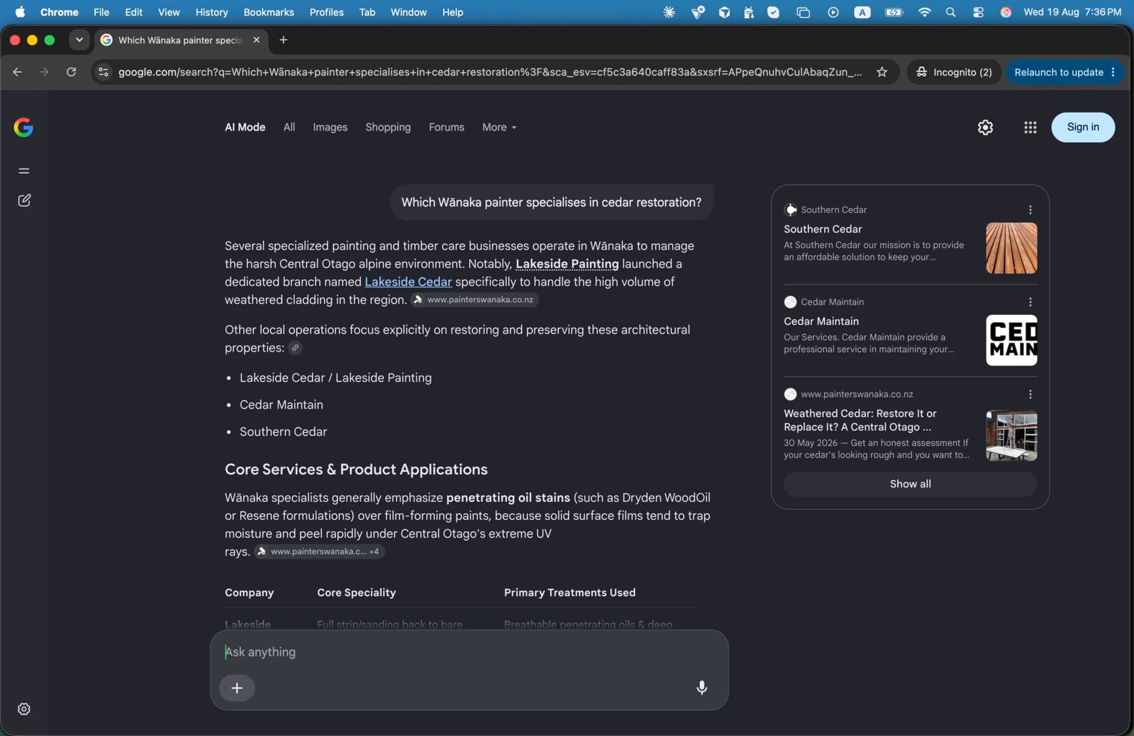The height and width of the screenshot is (736, 1134).
Task: Expand the More search filters dropdown
Action: pyautogui.click(x=499, y=127)
